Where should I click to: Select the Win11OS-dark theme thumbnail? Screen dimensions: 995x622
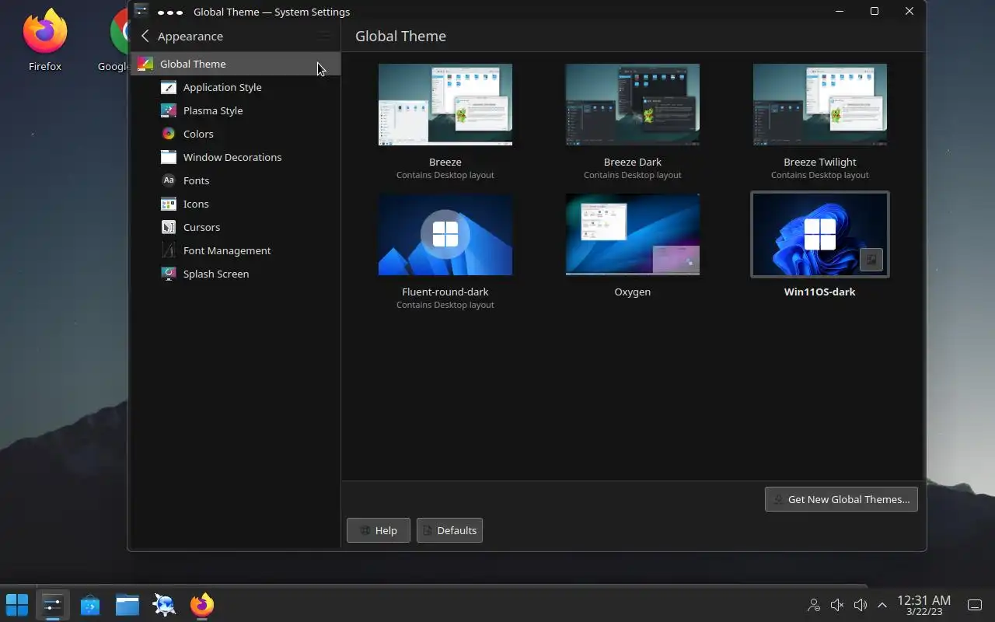click(820, 234)
